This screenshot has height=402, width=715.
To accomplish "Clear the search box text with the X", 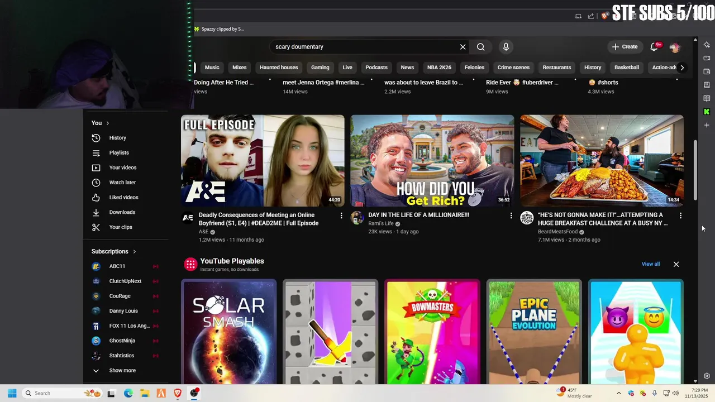I will coord(463,47).
